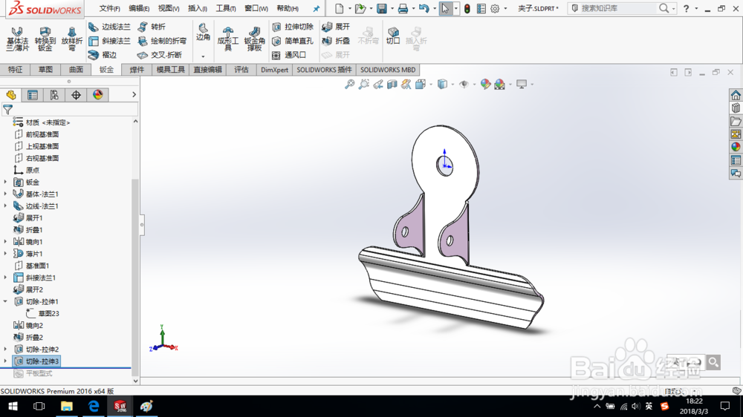Choose the Lofted Bend tool (放样折弯)
Image resolution: width=743 pixels, height=417 pixels.
pos(71,39)
